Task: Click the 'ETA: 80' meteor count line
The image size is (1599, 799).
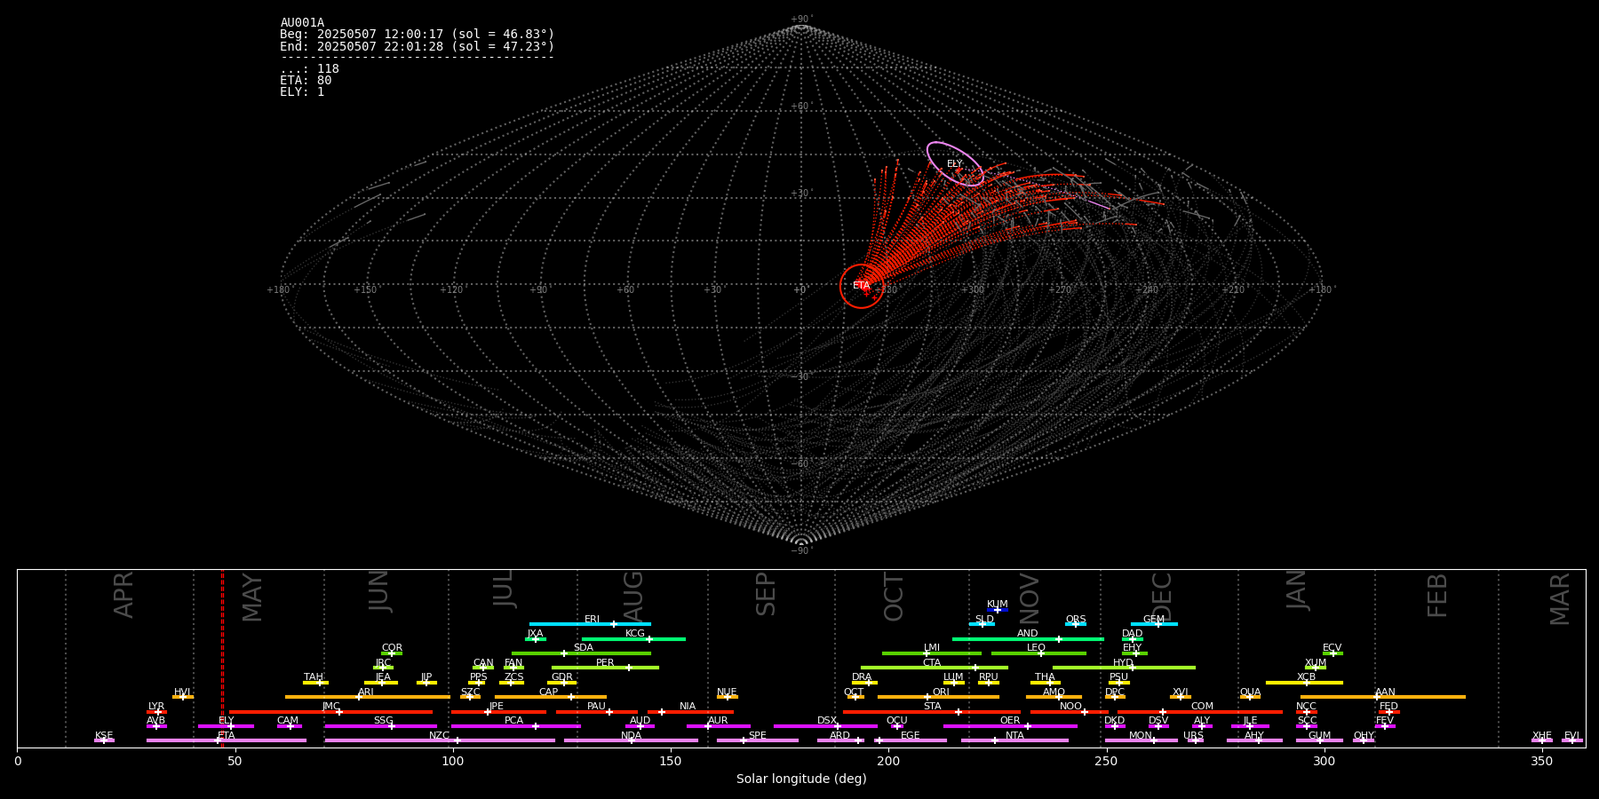Action: [306, 81]
